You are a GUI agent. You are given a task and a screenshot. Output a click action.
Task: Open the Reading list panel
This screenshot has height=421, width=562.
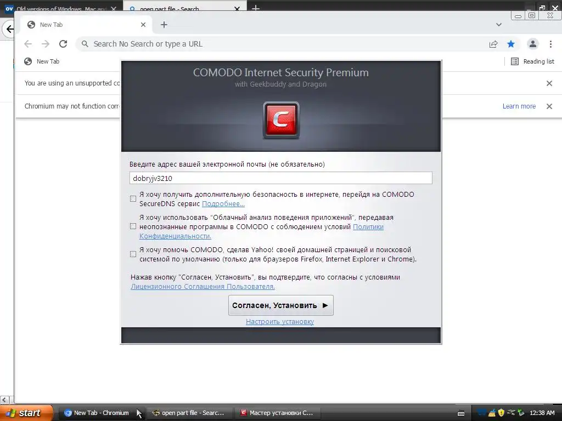click(x=532, y=61)
